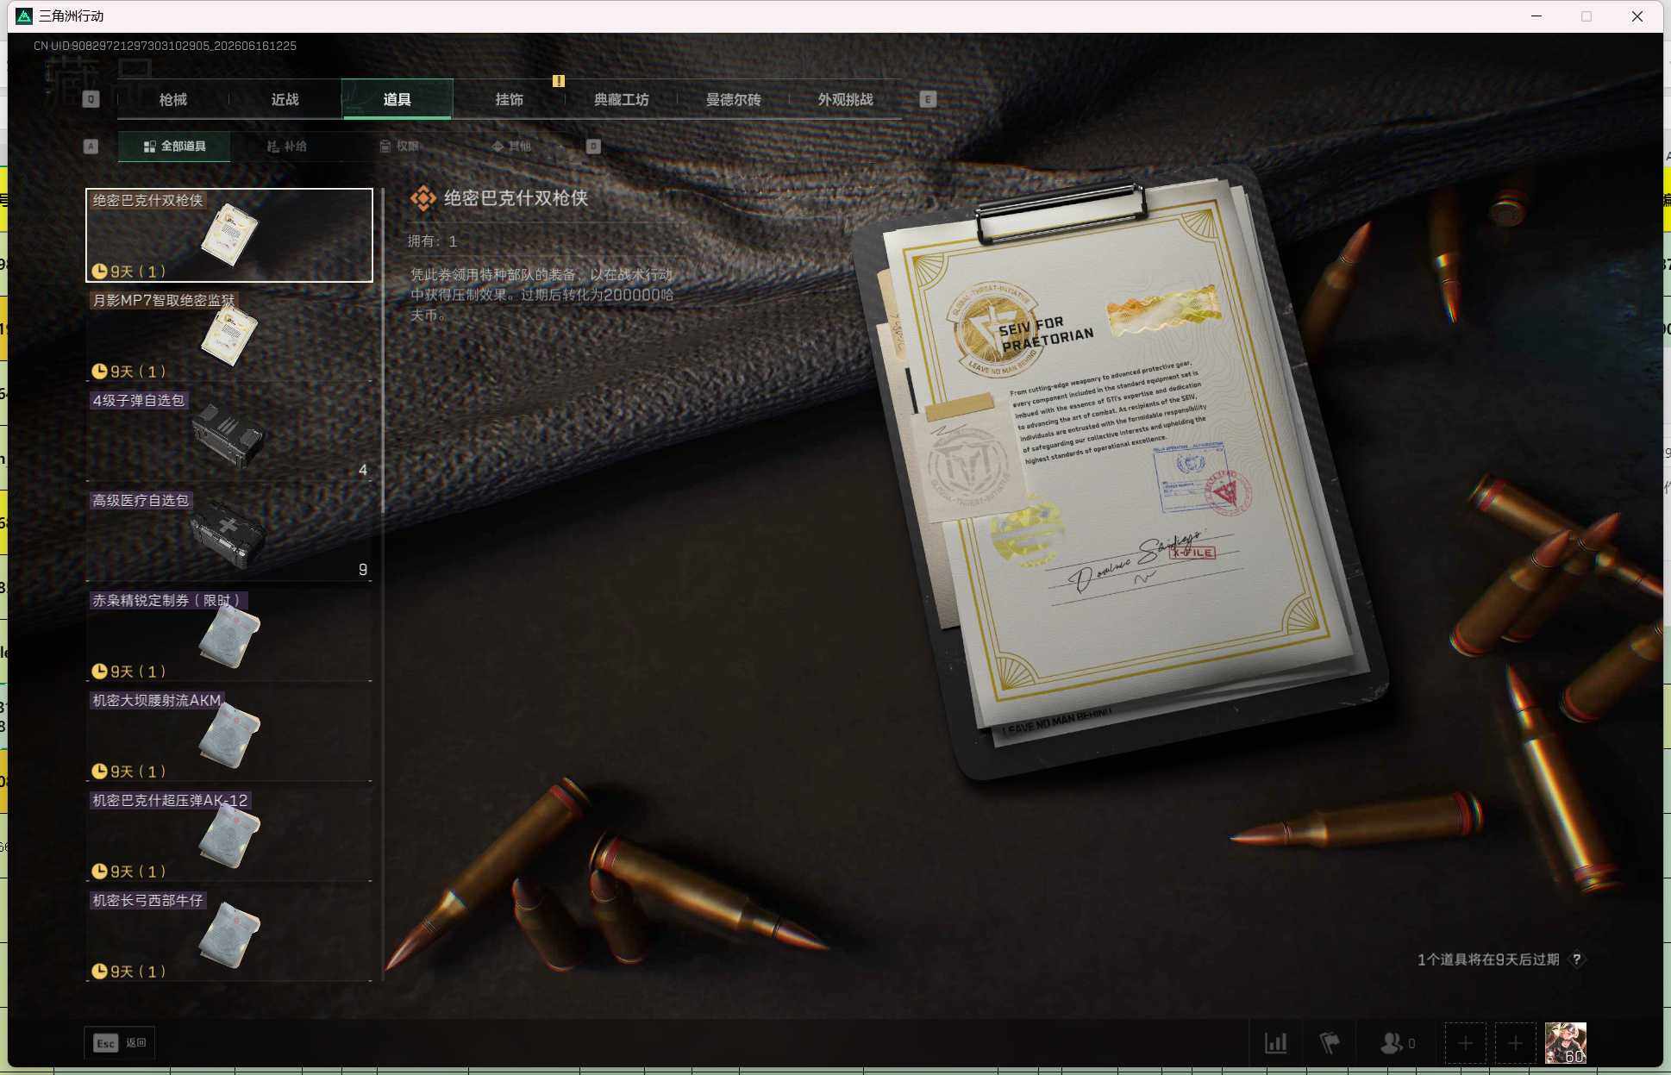Click the yellow exclamation notice badge
This screenshot has height=1075, width=1671.
point(559,81)
